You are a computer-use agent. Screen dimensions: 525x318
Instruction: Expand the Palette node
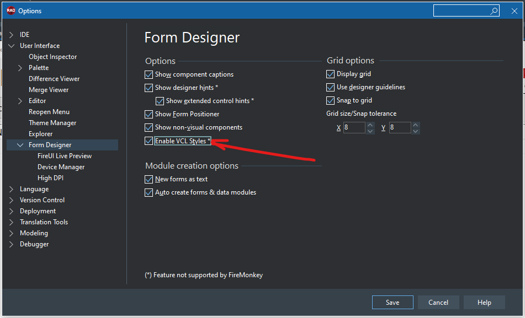coord(20,68)
